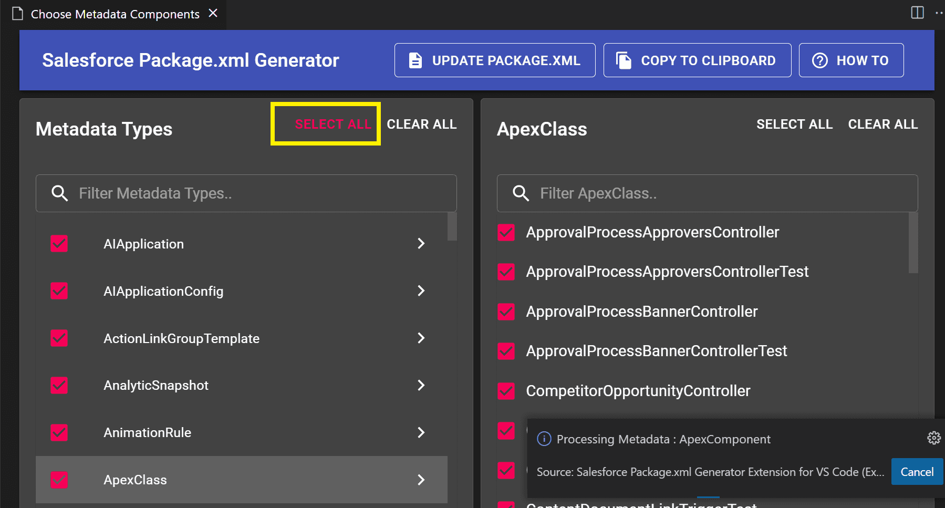Image resolution: width=945 pixels, height=508 pixels.
Task: Click the search icon in ApexClass filter
Action: [521, 193]
